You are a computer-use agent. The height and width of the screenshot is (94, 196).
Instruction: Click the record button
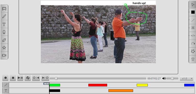(6, 78)
